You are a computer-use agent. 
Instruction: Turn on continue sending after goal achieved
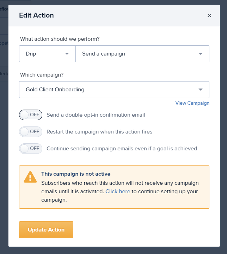click(31, 149)
